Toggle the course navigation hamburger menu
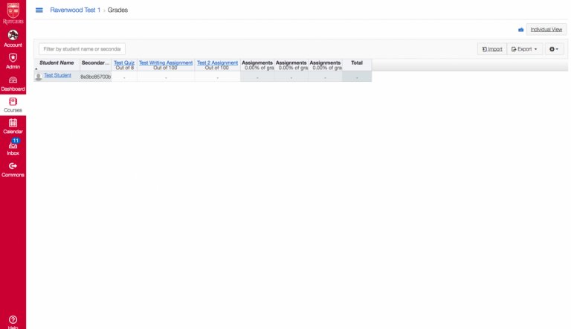Image resolution: width=571 pixels, height=329 pixels. (x=39, y=10)
